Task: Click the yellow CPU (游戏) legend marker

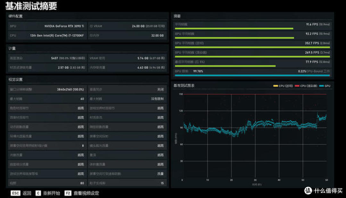Action: point(276,86)
